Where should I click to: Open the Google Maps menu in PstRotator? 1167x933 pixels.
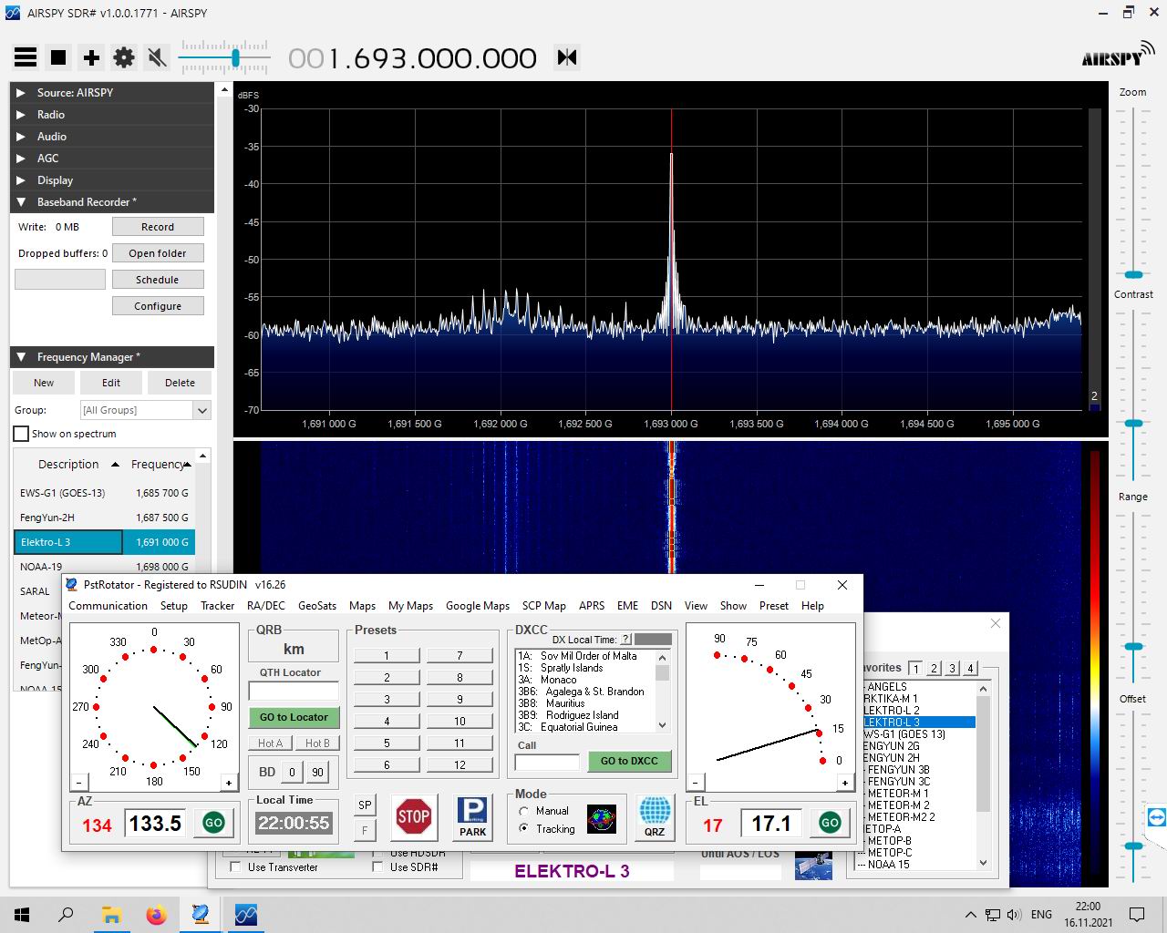[478, 606]
